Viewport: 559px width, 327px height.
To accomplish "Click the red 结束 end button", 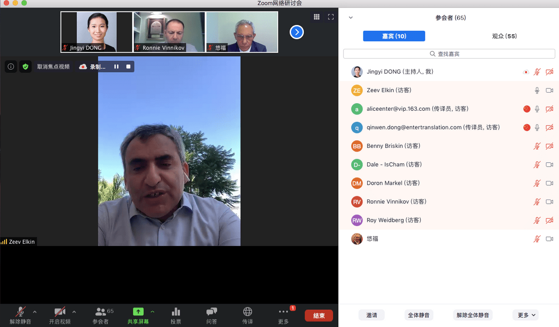I will [319, 315].
